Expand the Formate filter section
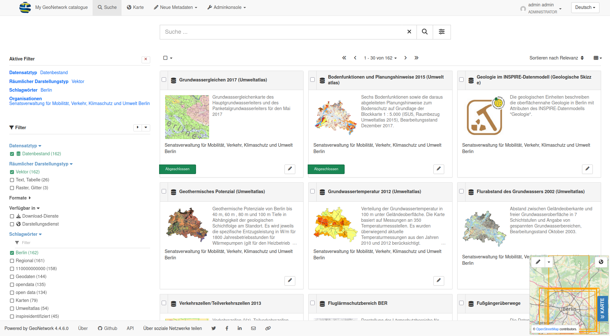 click(x=20, y=198)
